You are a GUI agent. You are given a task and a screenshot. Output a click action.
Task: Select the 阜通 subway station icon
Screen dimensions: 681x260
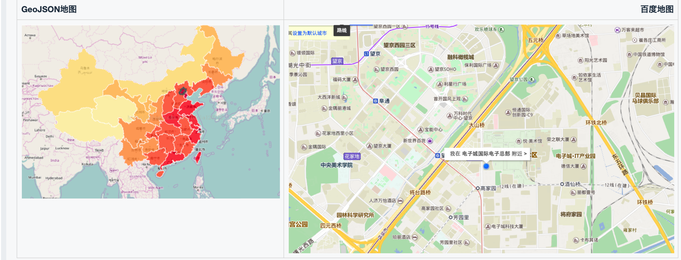(x=375, y=101)
